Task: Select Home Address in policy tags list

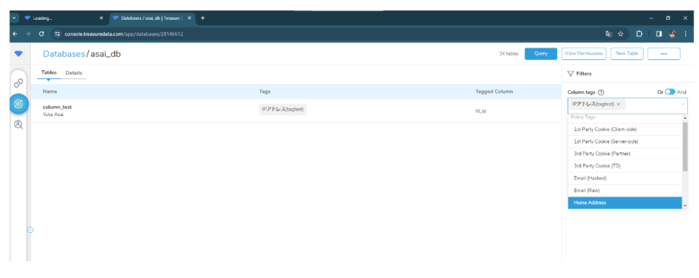Action: [x=625, y=203]
